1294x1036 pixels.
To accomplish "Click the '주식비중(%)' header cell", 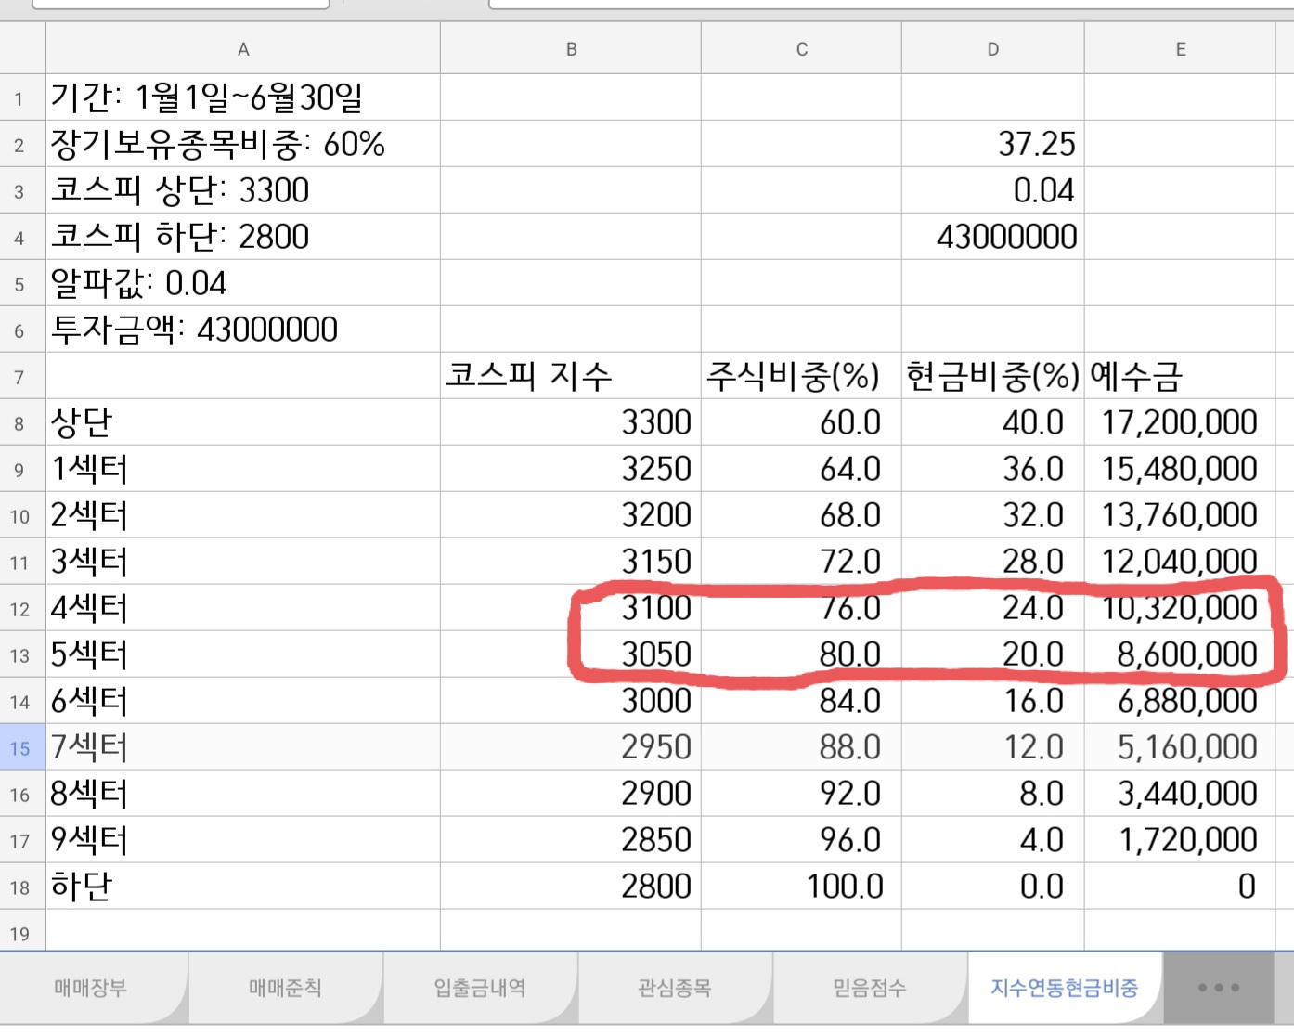I will pos(801,376).
